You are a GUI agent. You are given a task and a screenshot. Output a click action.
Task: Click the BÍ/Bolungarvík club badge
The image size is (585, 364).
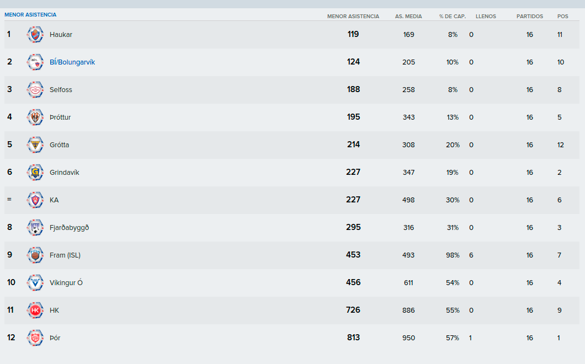click(35, 62)
